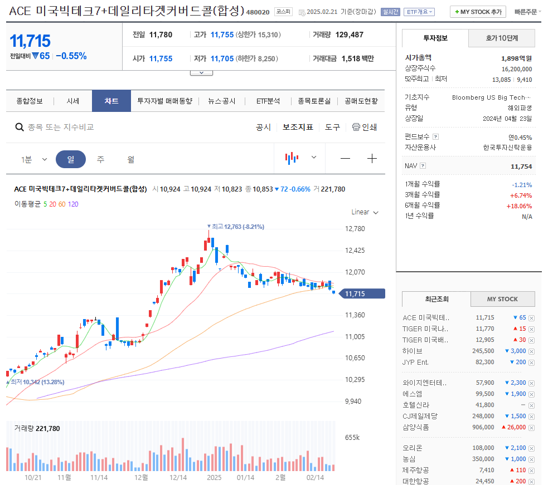Viewport: 548px width, 485px height.
Task: Click the candlestick chart style icon
Action: click(290, 158)
